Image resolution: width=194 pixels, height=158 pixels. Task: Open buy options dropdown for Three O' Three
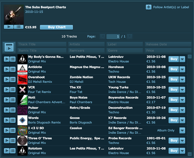[182, 140]
